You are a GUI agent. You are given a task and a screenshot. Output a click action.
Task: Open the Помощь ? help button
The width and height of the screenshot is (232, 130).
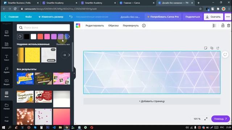tap(220, 119)
